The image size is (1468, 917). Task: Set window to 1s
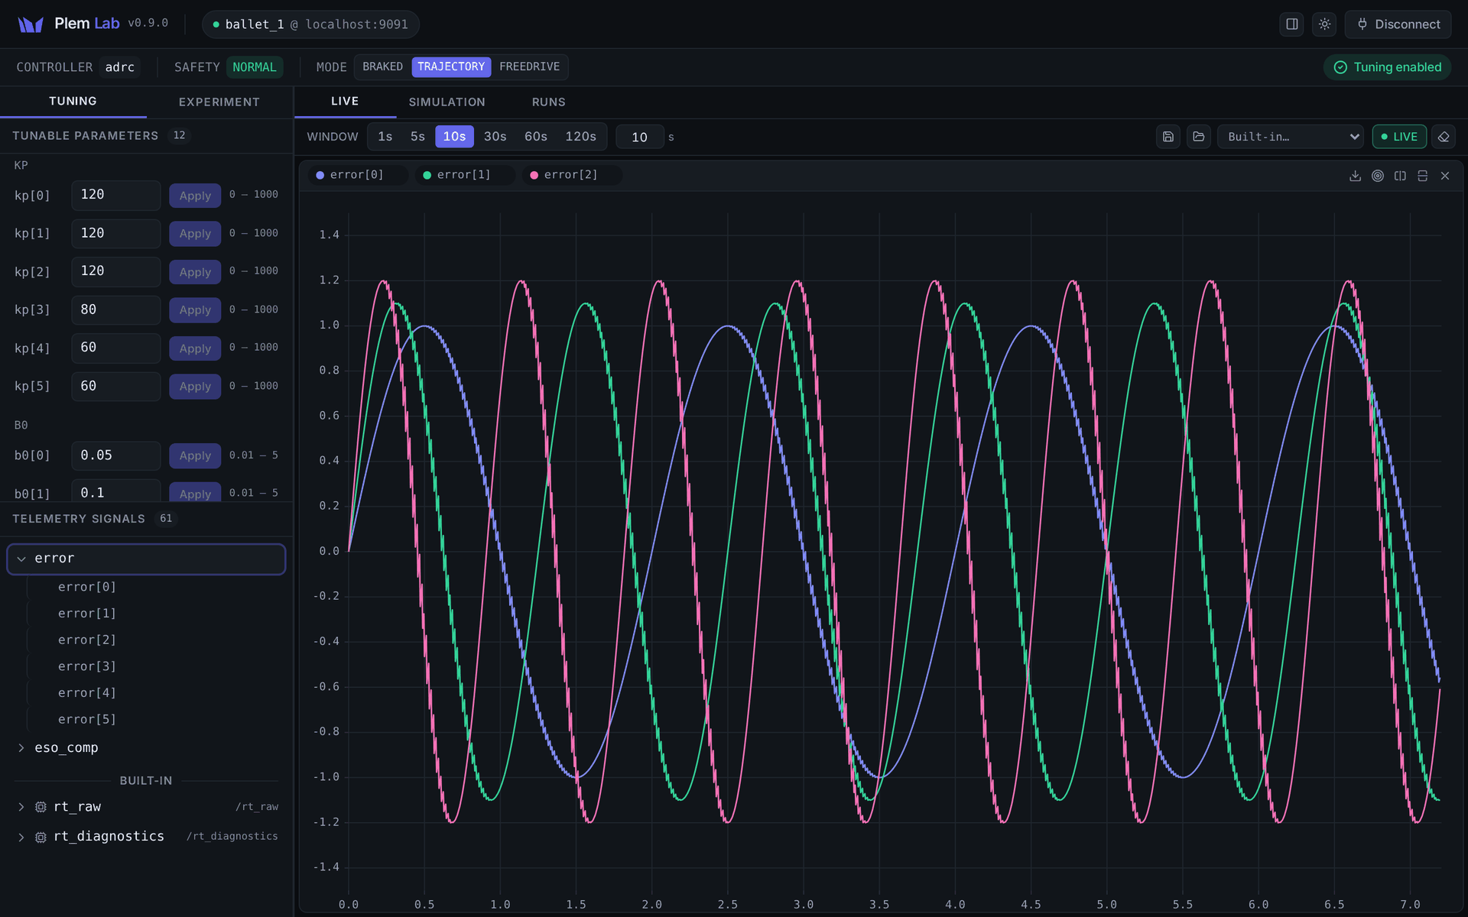pyautogui.click(x=385, y=137)
